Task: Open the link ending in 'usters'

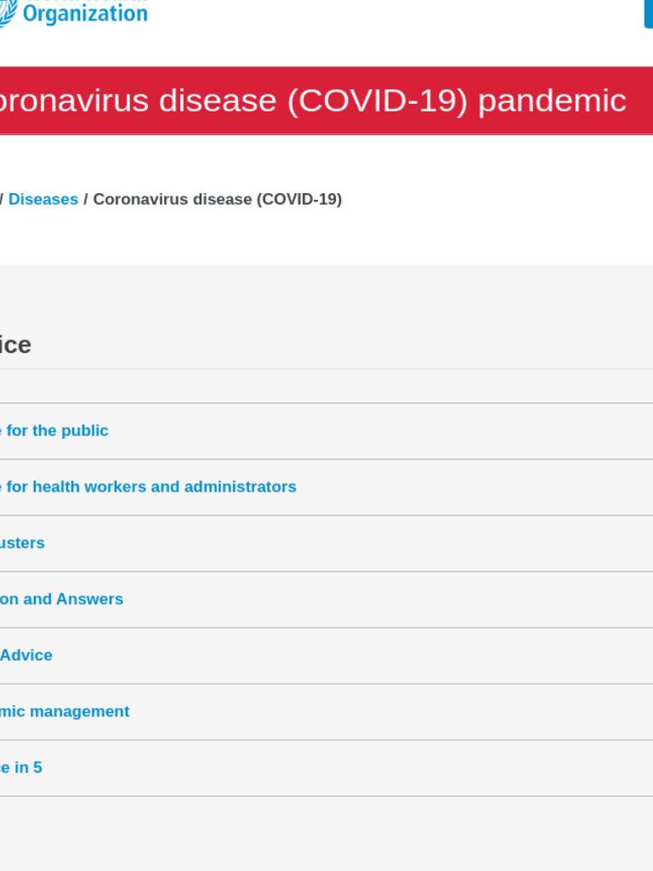Action: (x=22, y=543)
